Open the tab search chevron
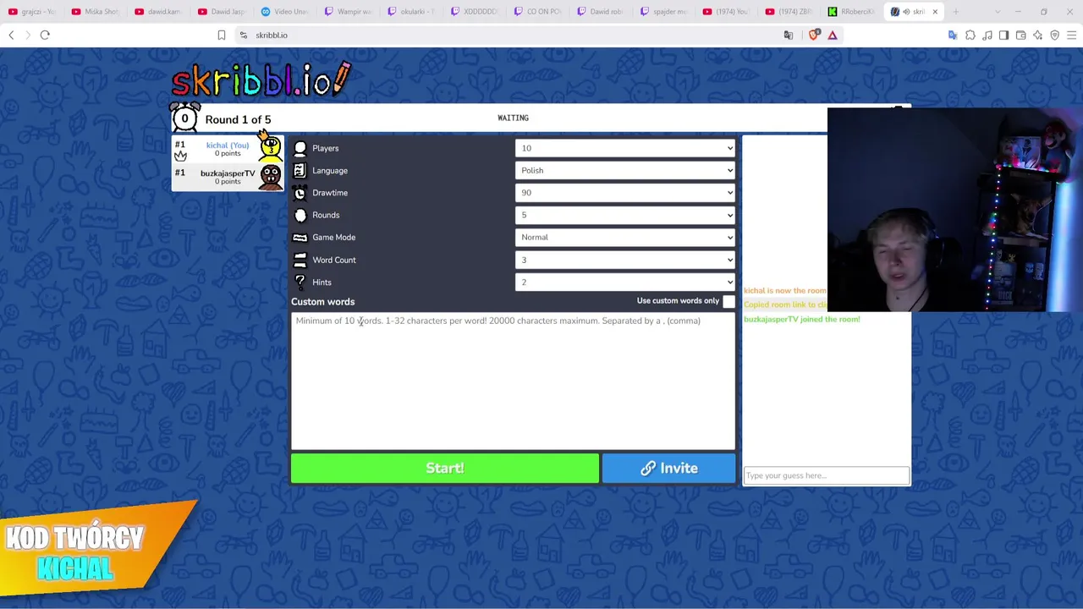The width and height of the screenshot is (1083, 609). 998,12
